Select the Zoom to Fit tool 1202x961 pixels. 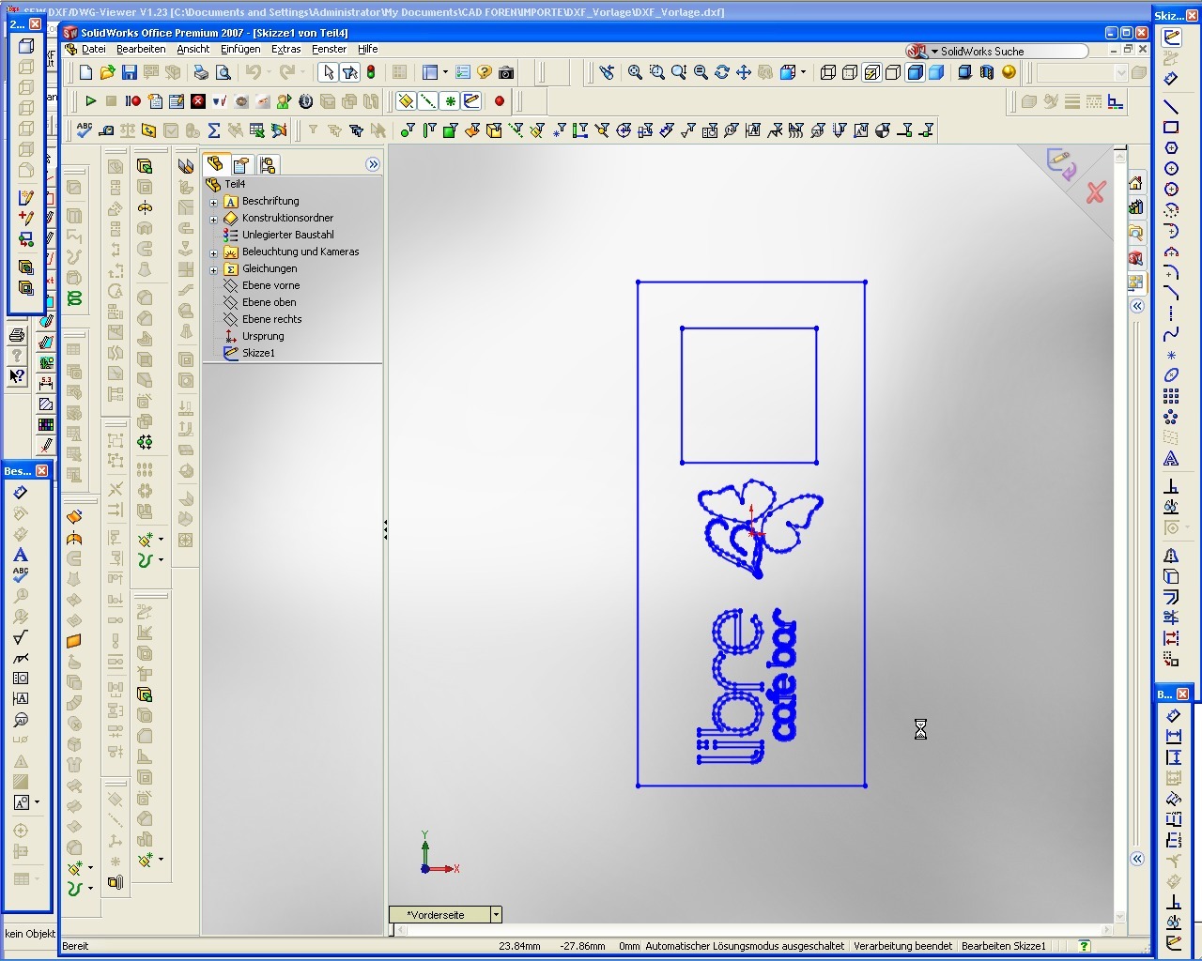(x=634, y=71)
